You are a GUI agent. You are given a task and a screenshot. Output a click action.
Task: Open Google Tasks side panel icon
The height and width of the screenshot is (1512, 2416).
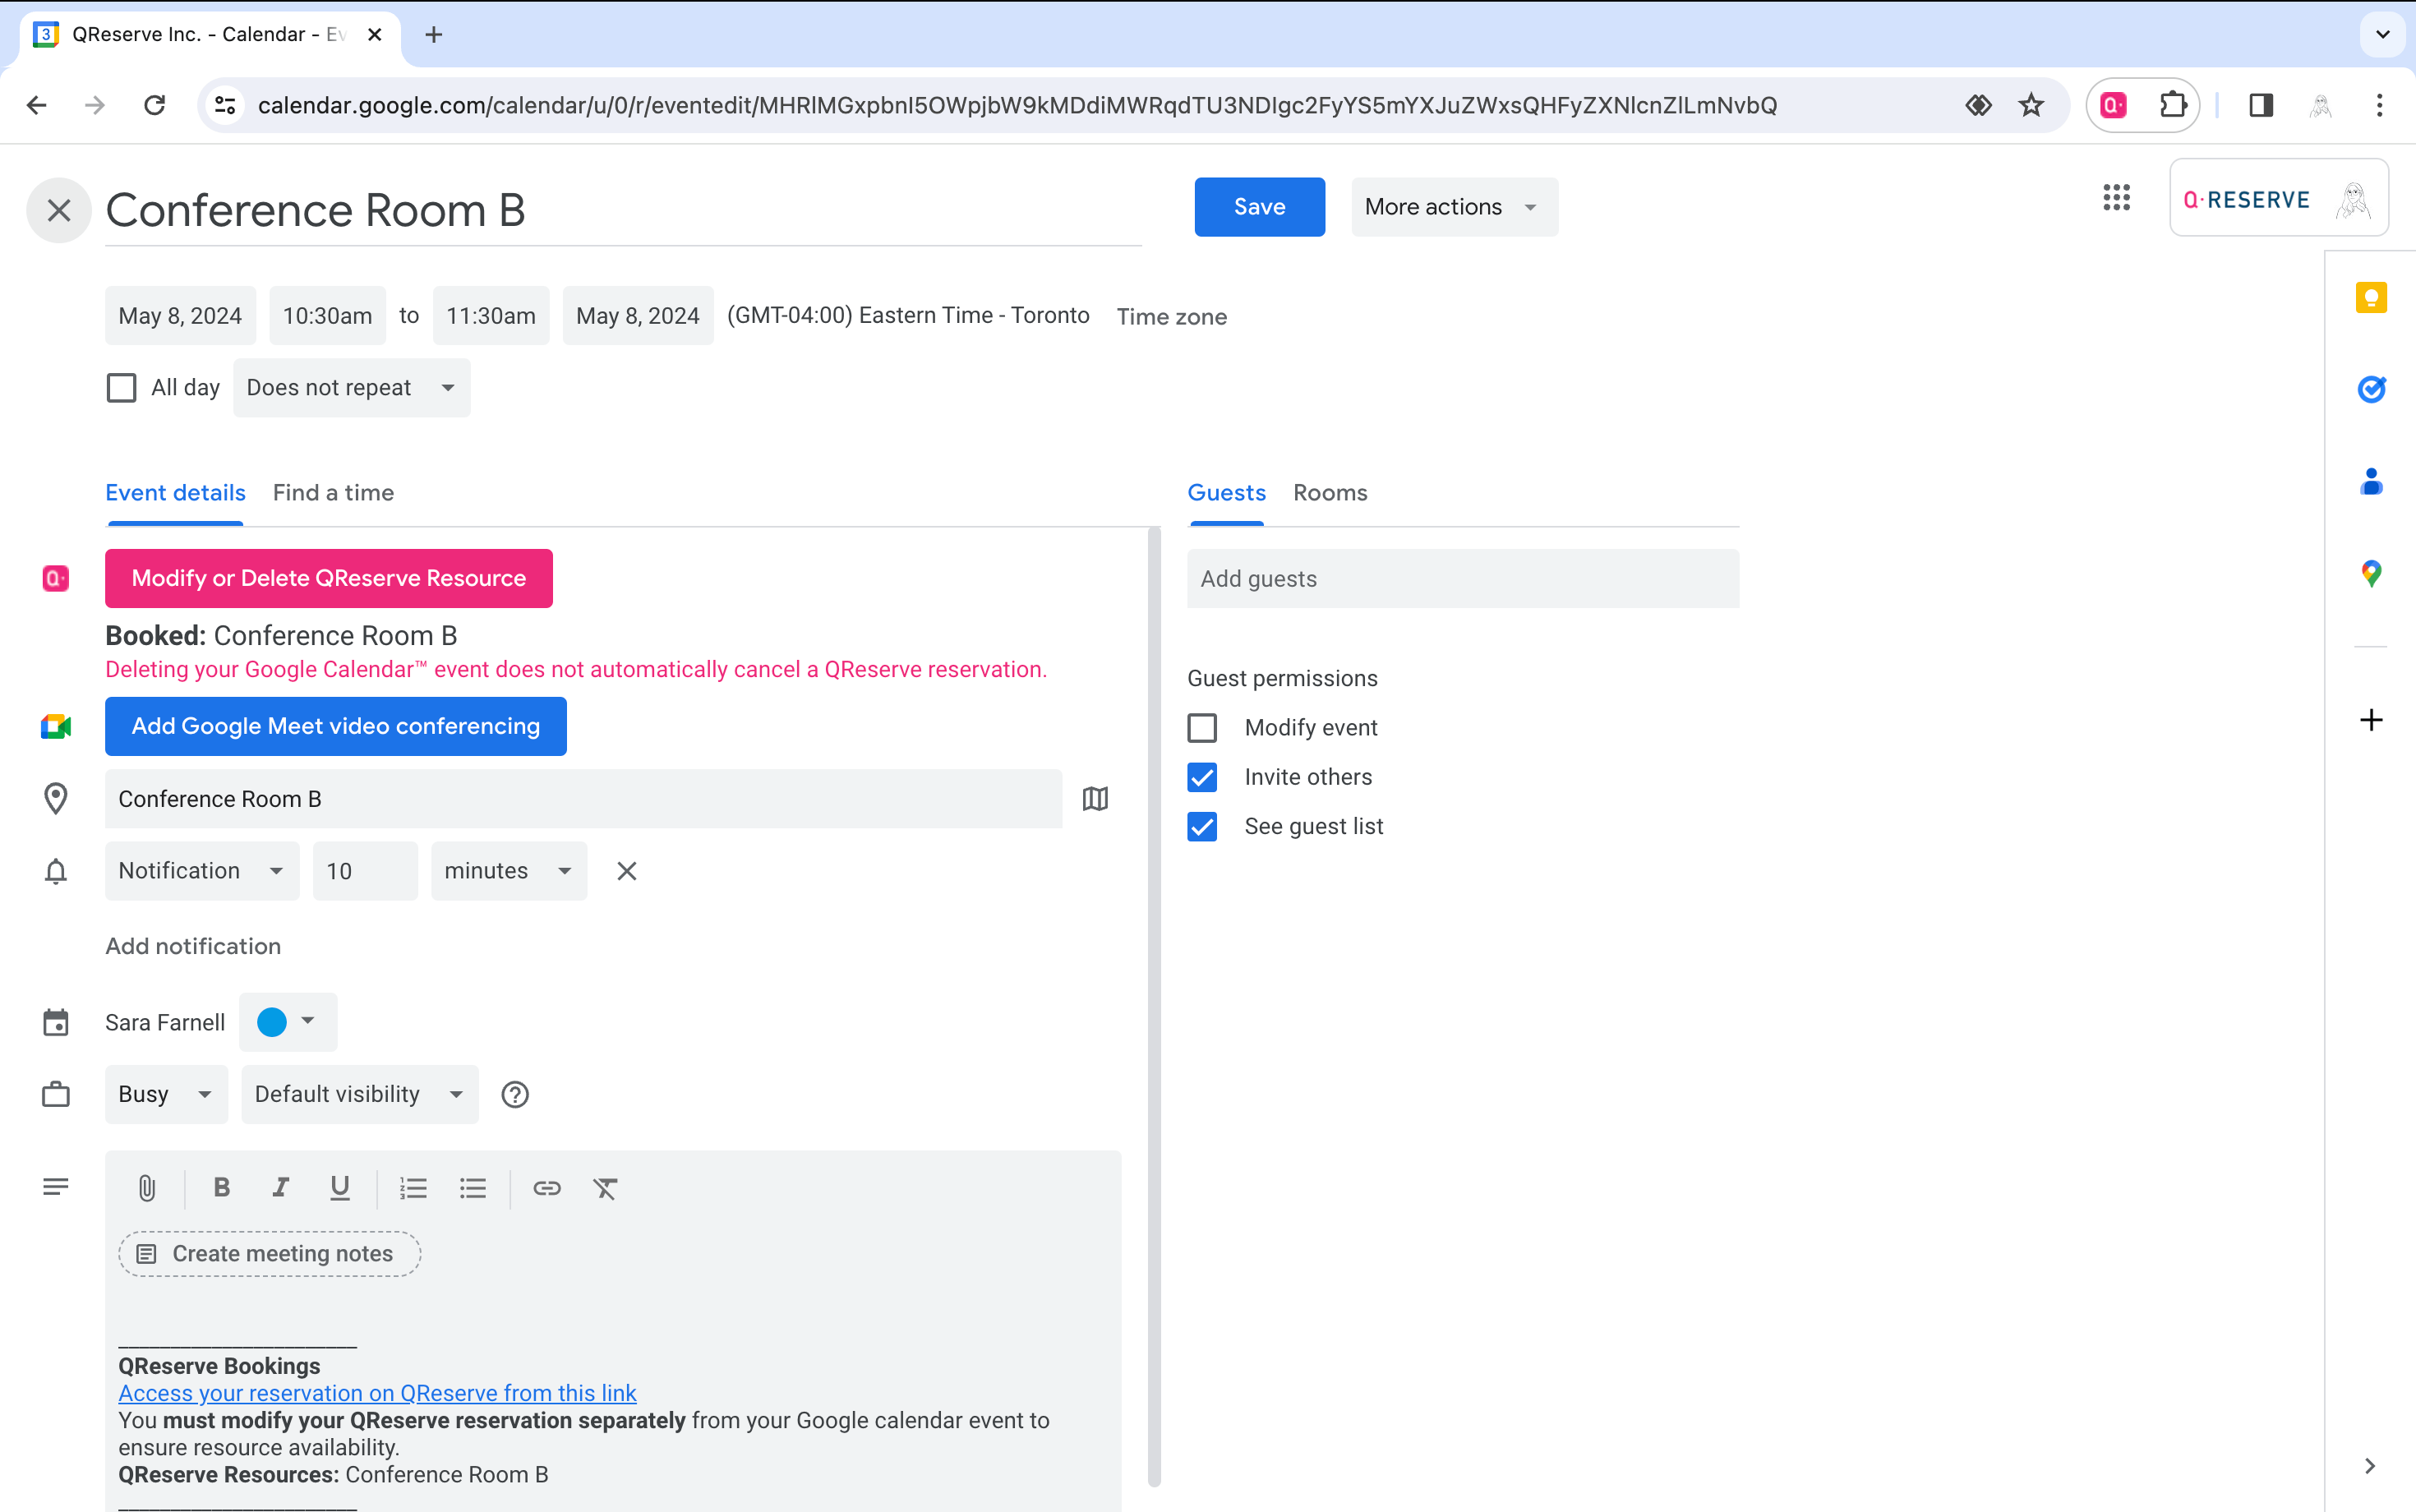pos(2371,389)
